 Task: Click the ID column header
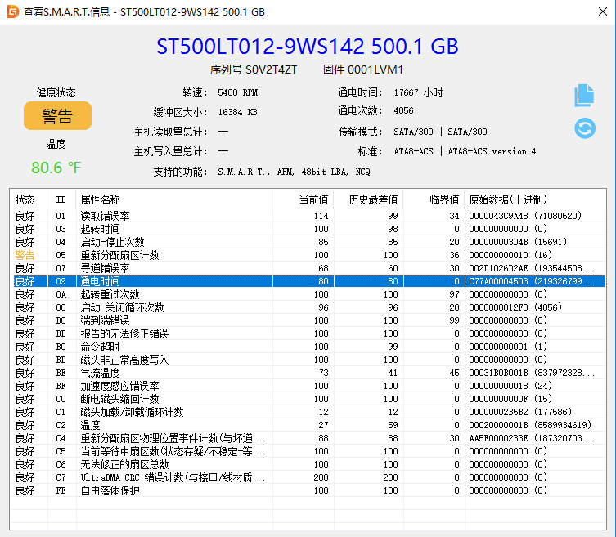pyautogui.click(x=61, y=199)
